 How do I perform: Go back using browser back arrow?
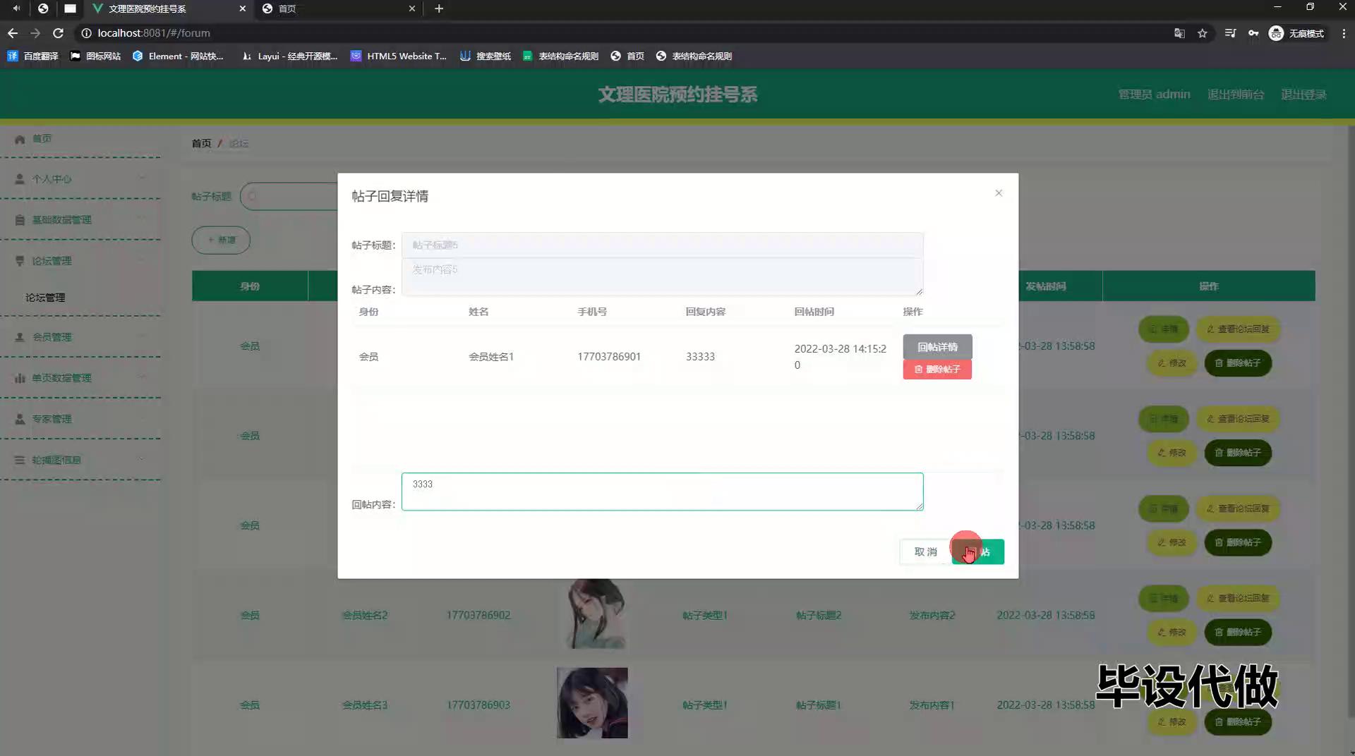[x=13, y=33]
